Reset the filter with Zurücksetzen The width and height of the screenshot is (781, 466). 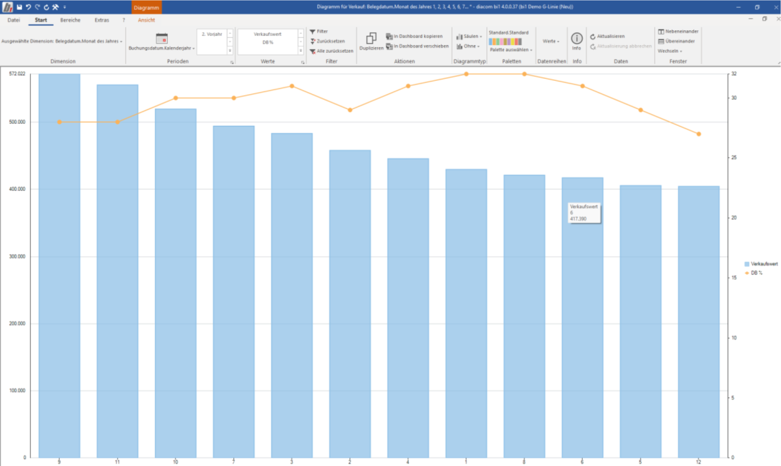coord(327,41)
